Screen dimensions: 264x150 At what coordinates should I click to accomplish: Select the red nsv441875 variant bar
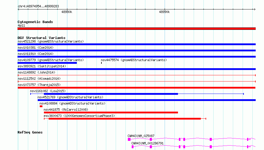tap(111, 112)
